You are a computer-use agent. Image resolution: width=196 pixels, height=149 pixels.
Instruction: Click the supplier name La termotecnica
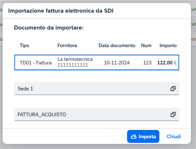pos(75,59)
